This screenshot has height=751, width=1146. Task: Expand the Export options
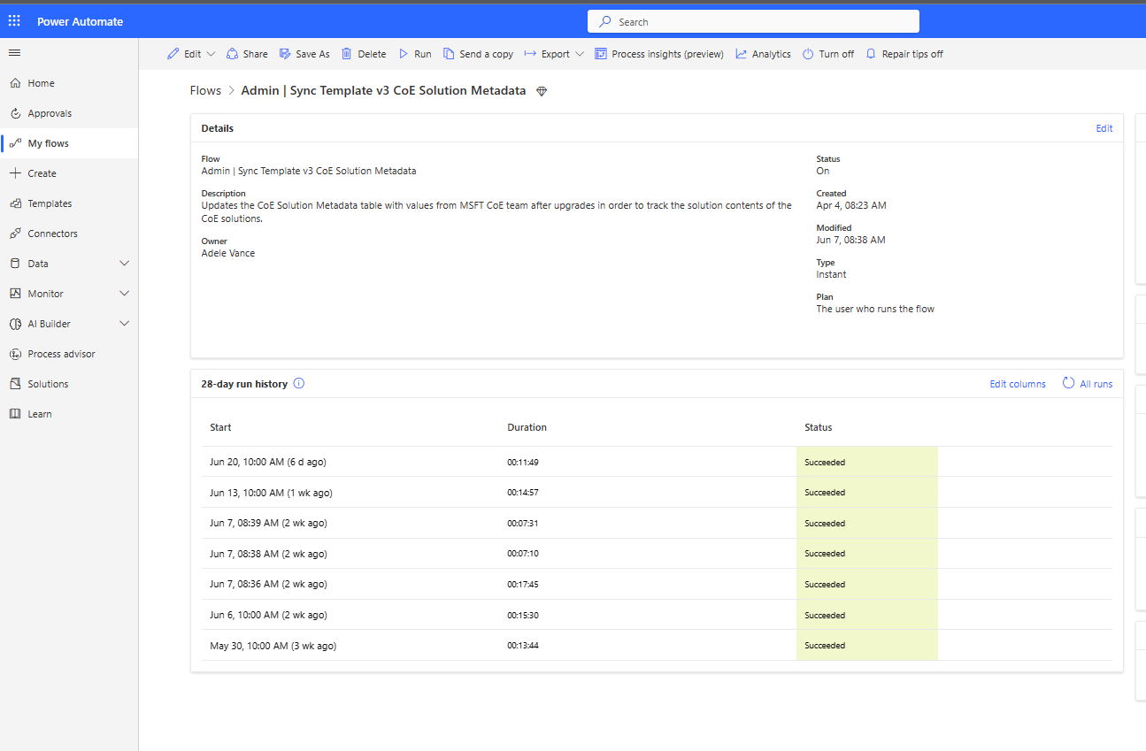pos(581,53)
